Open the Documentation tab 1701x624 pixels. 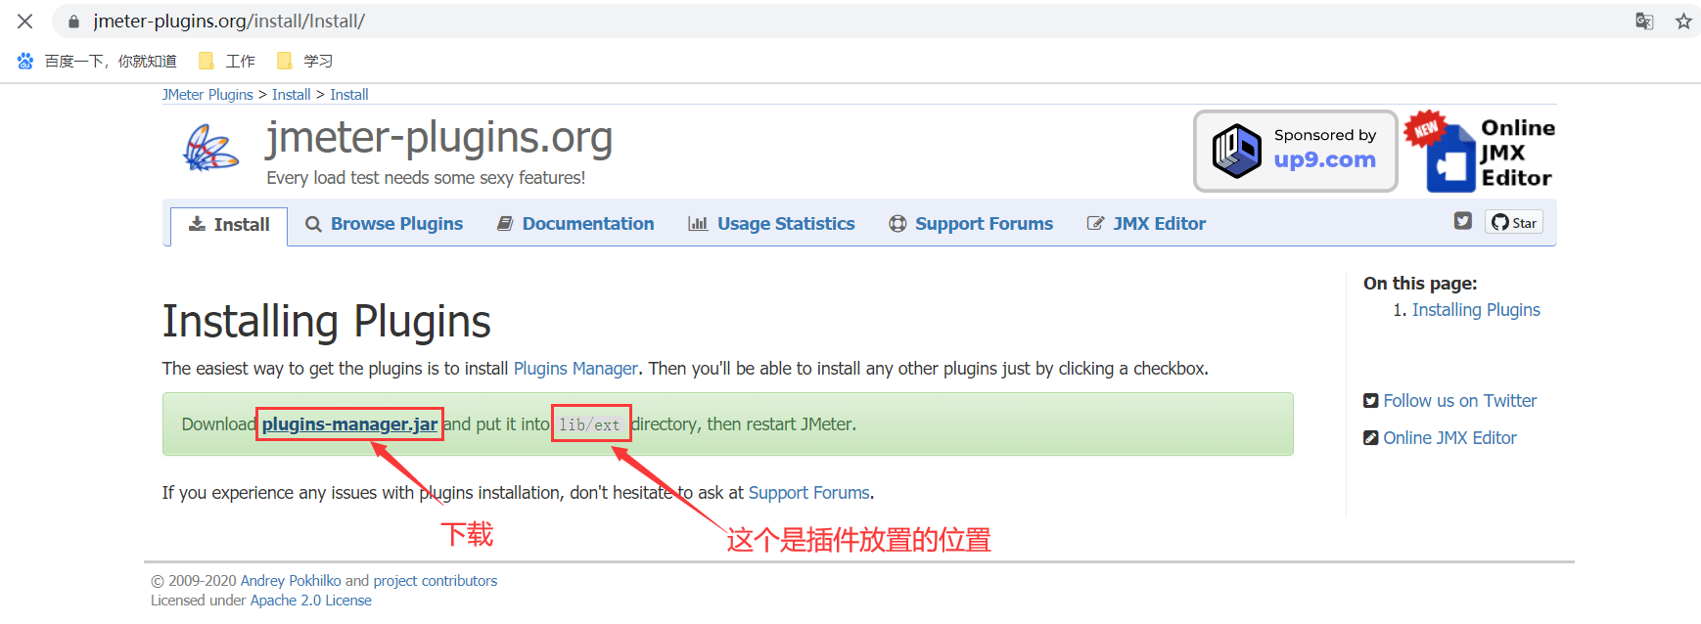click(x=575, y=224)
